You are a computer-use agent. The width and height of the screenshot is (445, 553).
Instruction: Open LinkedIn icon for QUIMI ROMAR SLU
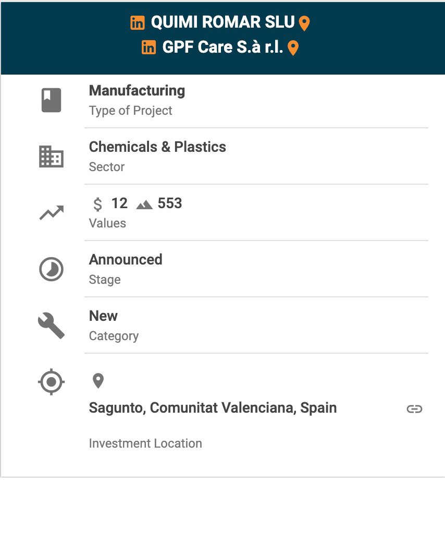click(x=138, y=23)
